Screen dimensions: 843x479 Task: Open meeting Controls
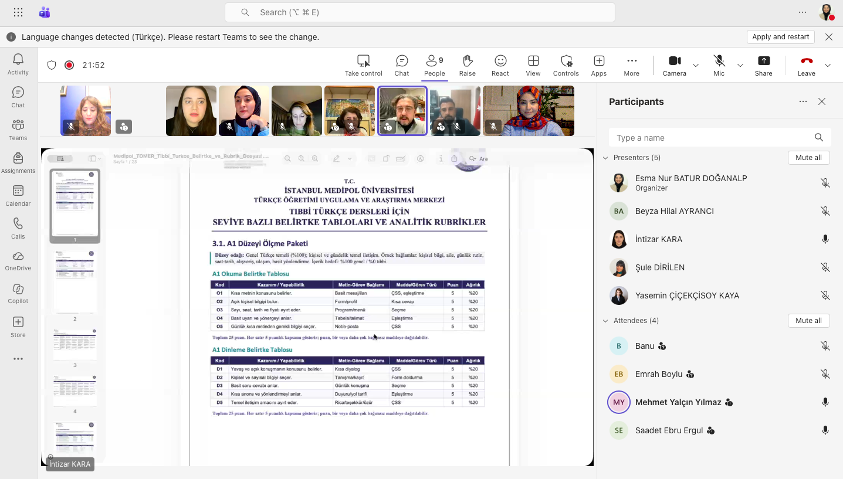(566, 66)
